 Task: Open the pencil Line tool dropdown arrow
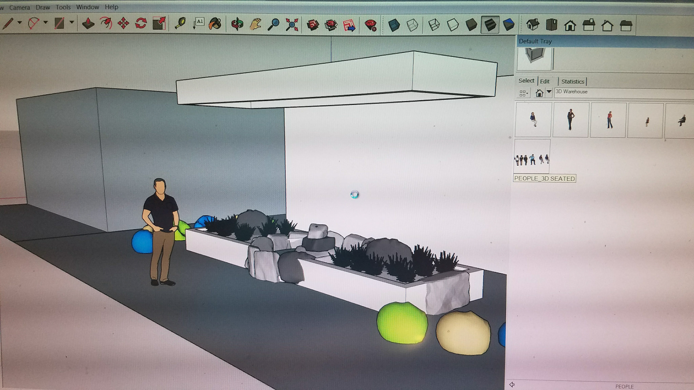point(20,23)
